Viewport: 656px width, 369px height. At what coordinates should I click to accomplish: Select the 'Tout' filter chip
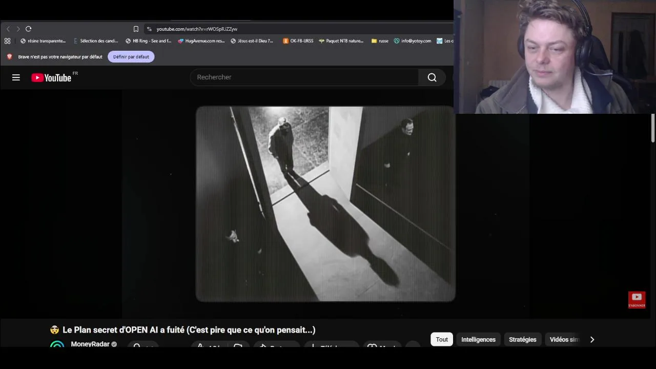(x=442, y=339)
